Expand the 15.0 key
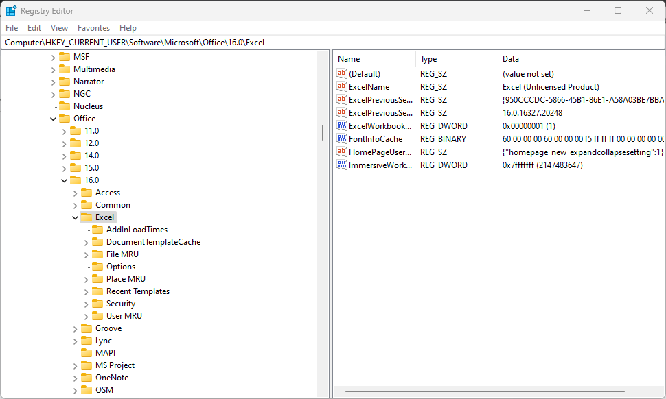Screen dimensions: 666x399 [64, 169]
